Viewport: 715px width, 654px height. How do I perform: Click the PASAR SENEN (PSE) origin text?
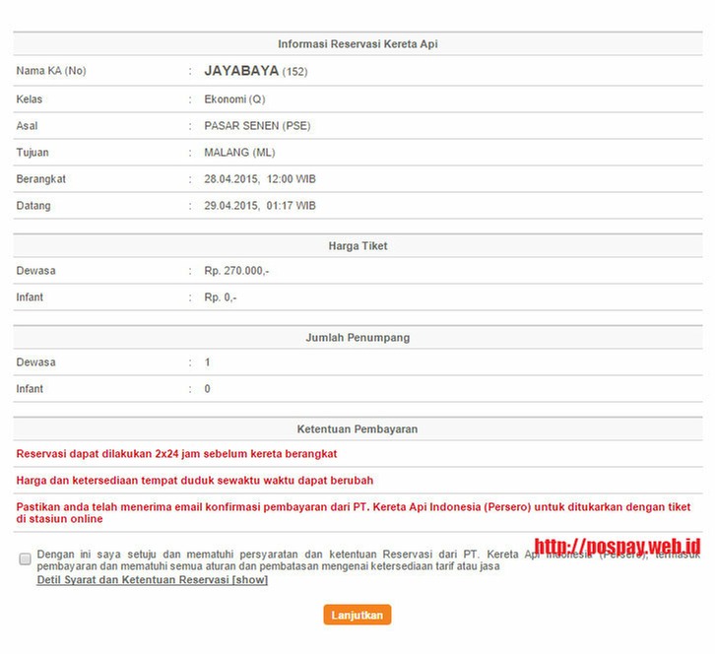pos(257,126)
